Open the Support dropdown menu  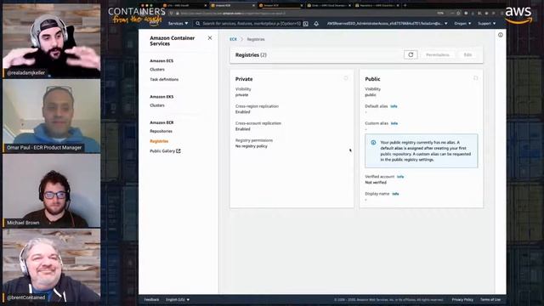[x=487, y=24]
